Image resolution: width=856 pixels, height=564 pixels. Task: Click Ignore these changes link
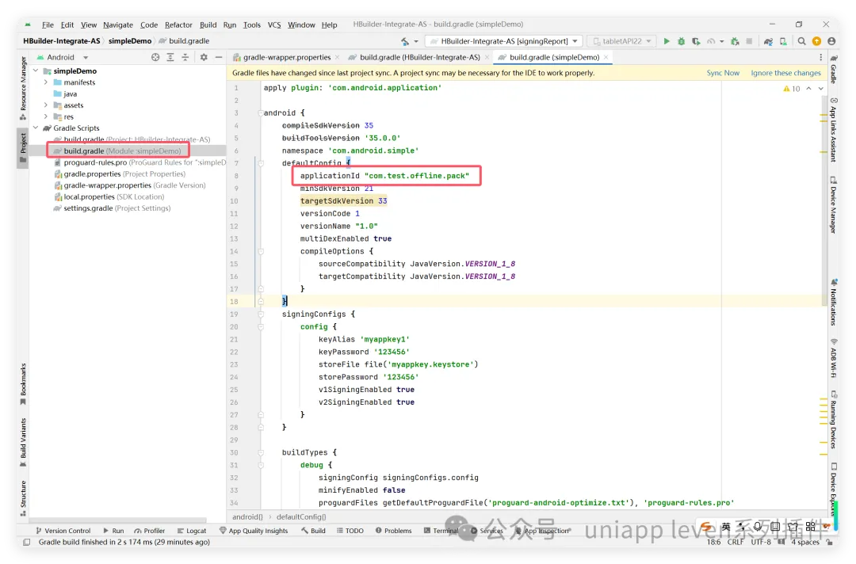785,73
